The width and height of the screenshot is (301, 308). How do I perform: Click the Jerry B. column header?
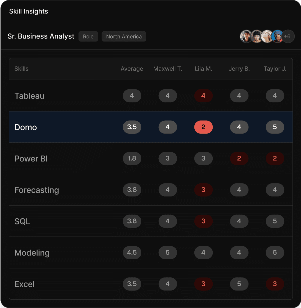click(239, 69)
